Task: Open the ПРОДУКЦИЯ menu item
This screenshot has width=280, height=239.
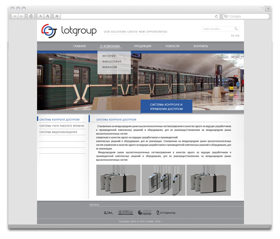Action: pyautogui.click(x=142, y=46)
